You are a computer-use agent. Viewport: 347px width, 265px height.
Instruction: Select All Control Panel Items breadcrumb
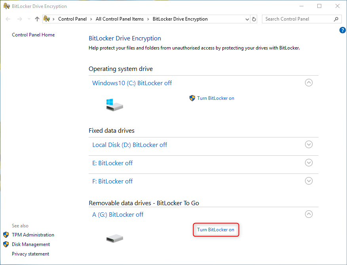coord(119,19)
